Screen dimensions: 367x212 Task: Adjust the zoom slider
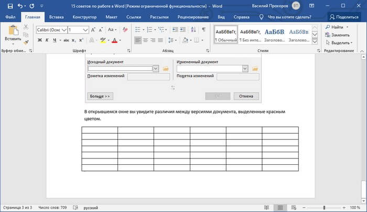(x=324, y=208)
